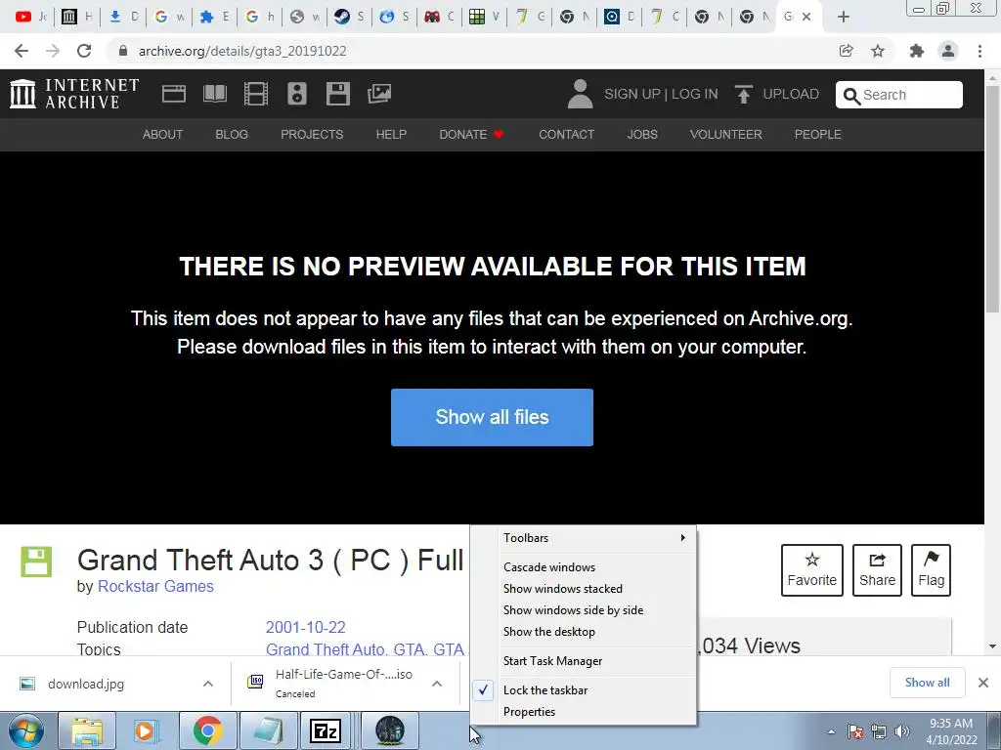The width and height of the screenshot is (1001, 750).
Task: Open the Windows Start button
Action: 26,730
